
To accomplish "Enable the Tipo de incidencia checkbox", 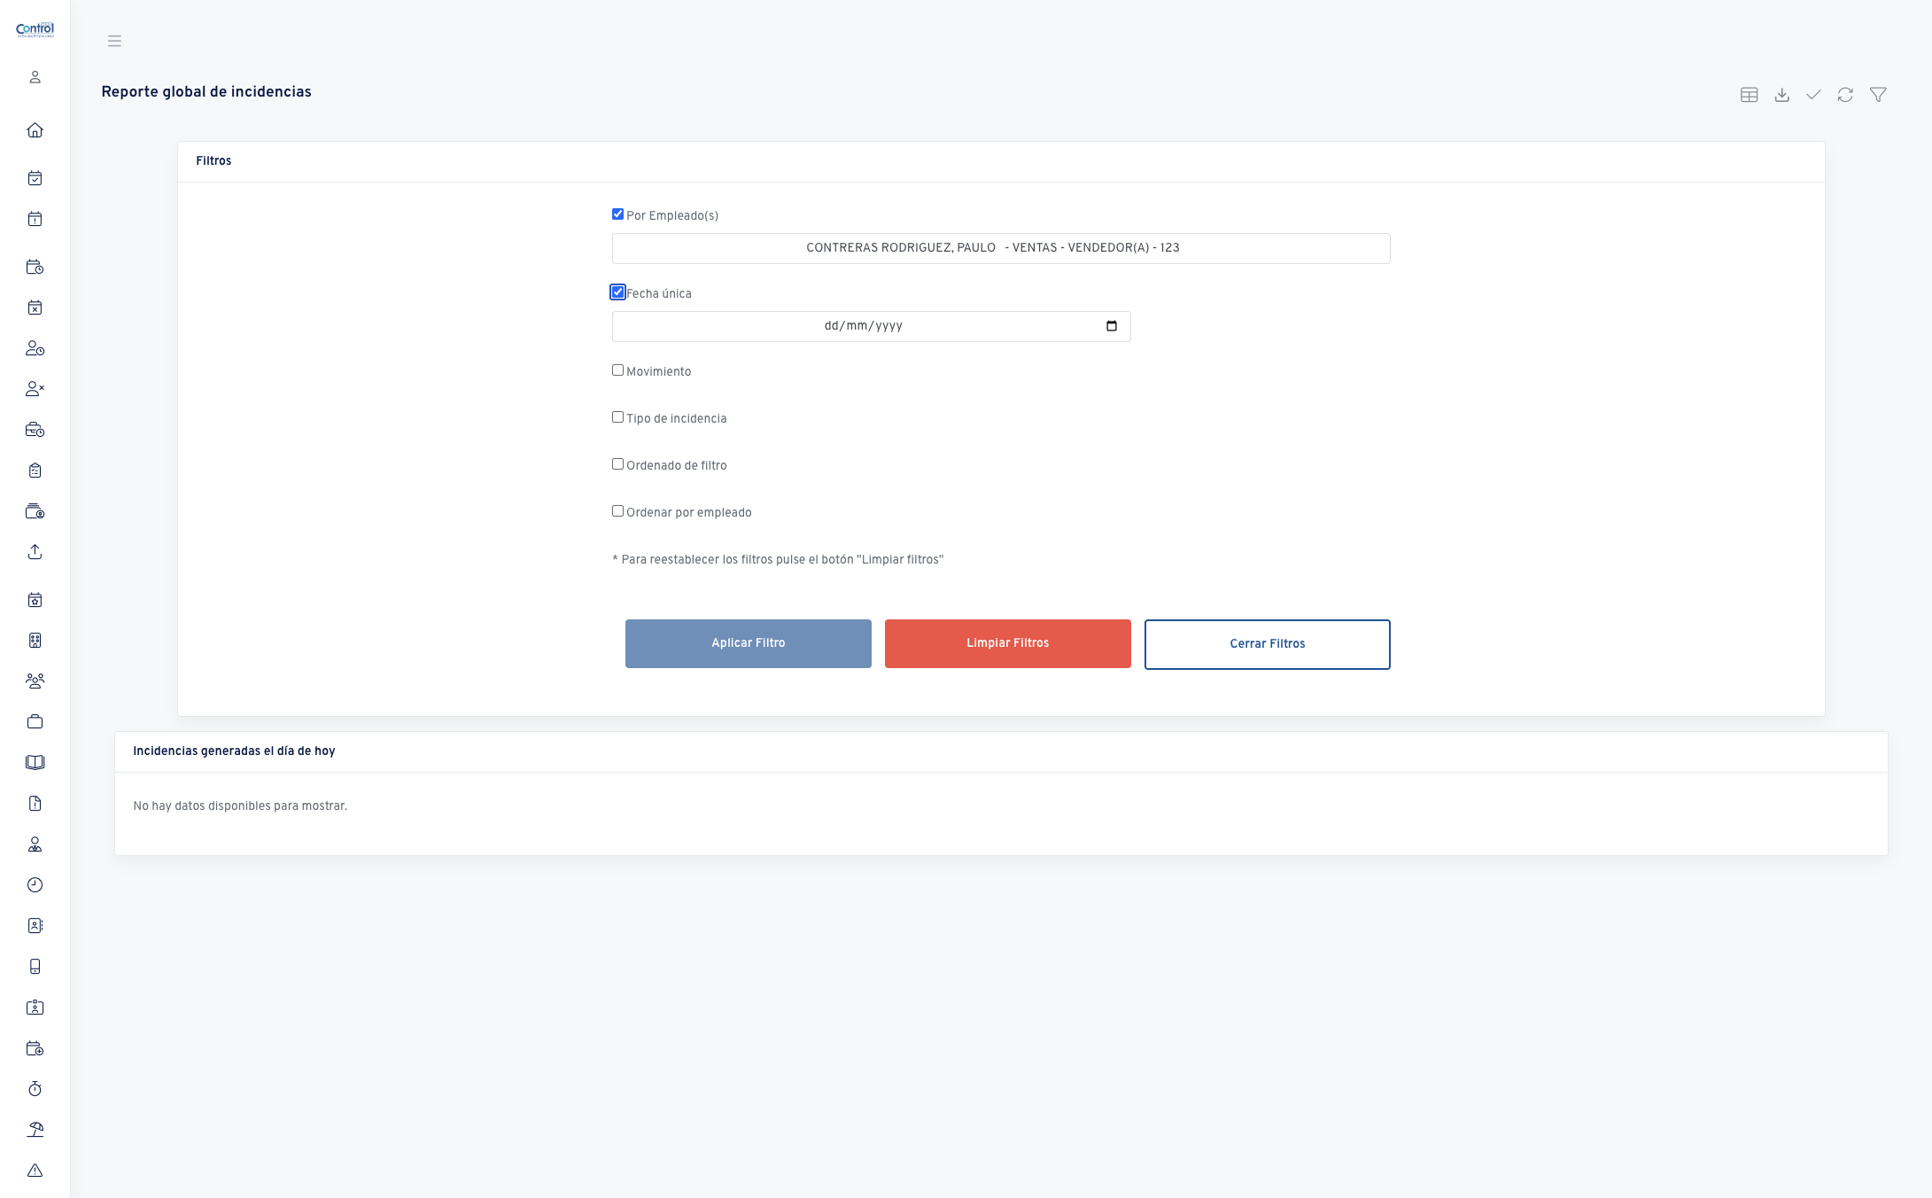I will 618,417.
